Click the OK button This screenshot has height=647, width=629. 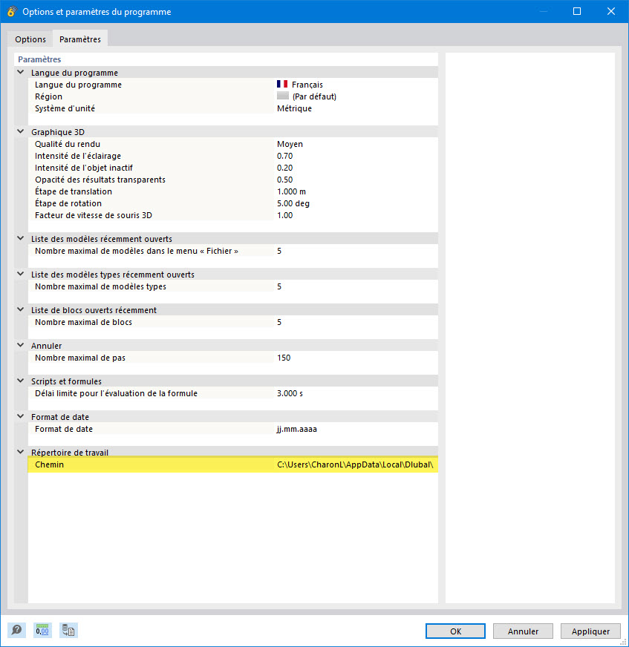tap(455, 631)
